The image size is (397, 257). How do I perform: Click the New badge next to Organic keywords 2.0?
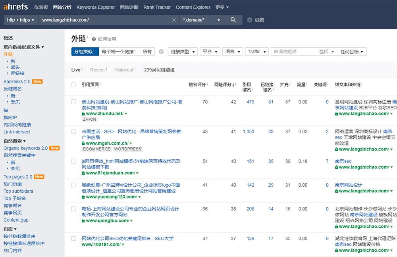tap(54, 148)
